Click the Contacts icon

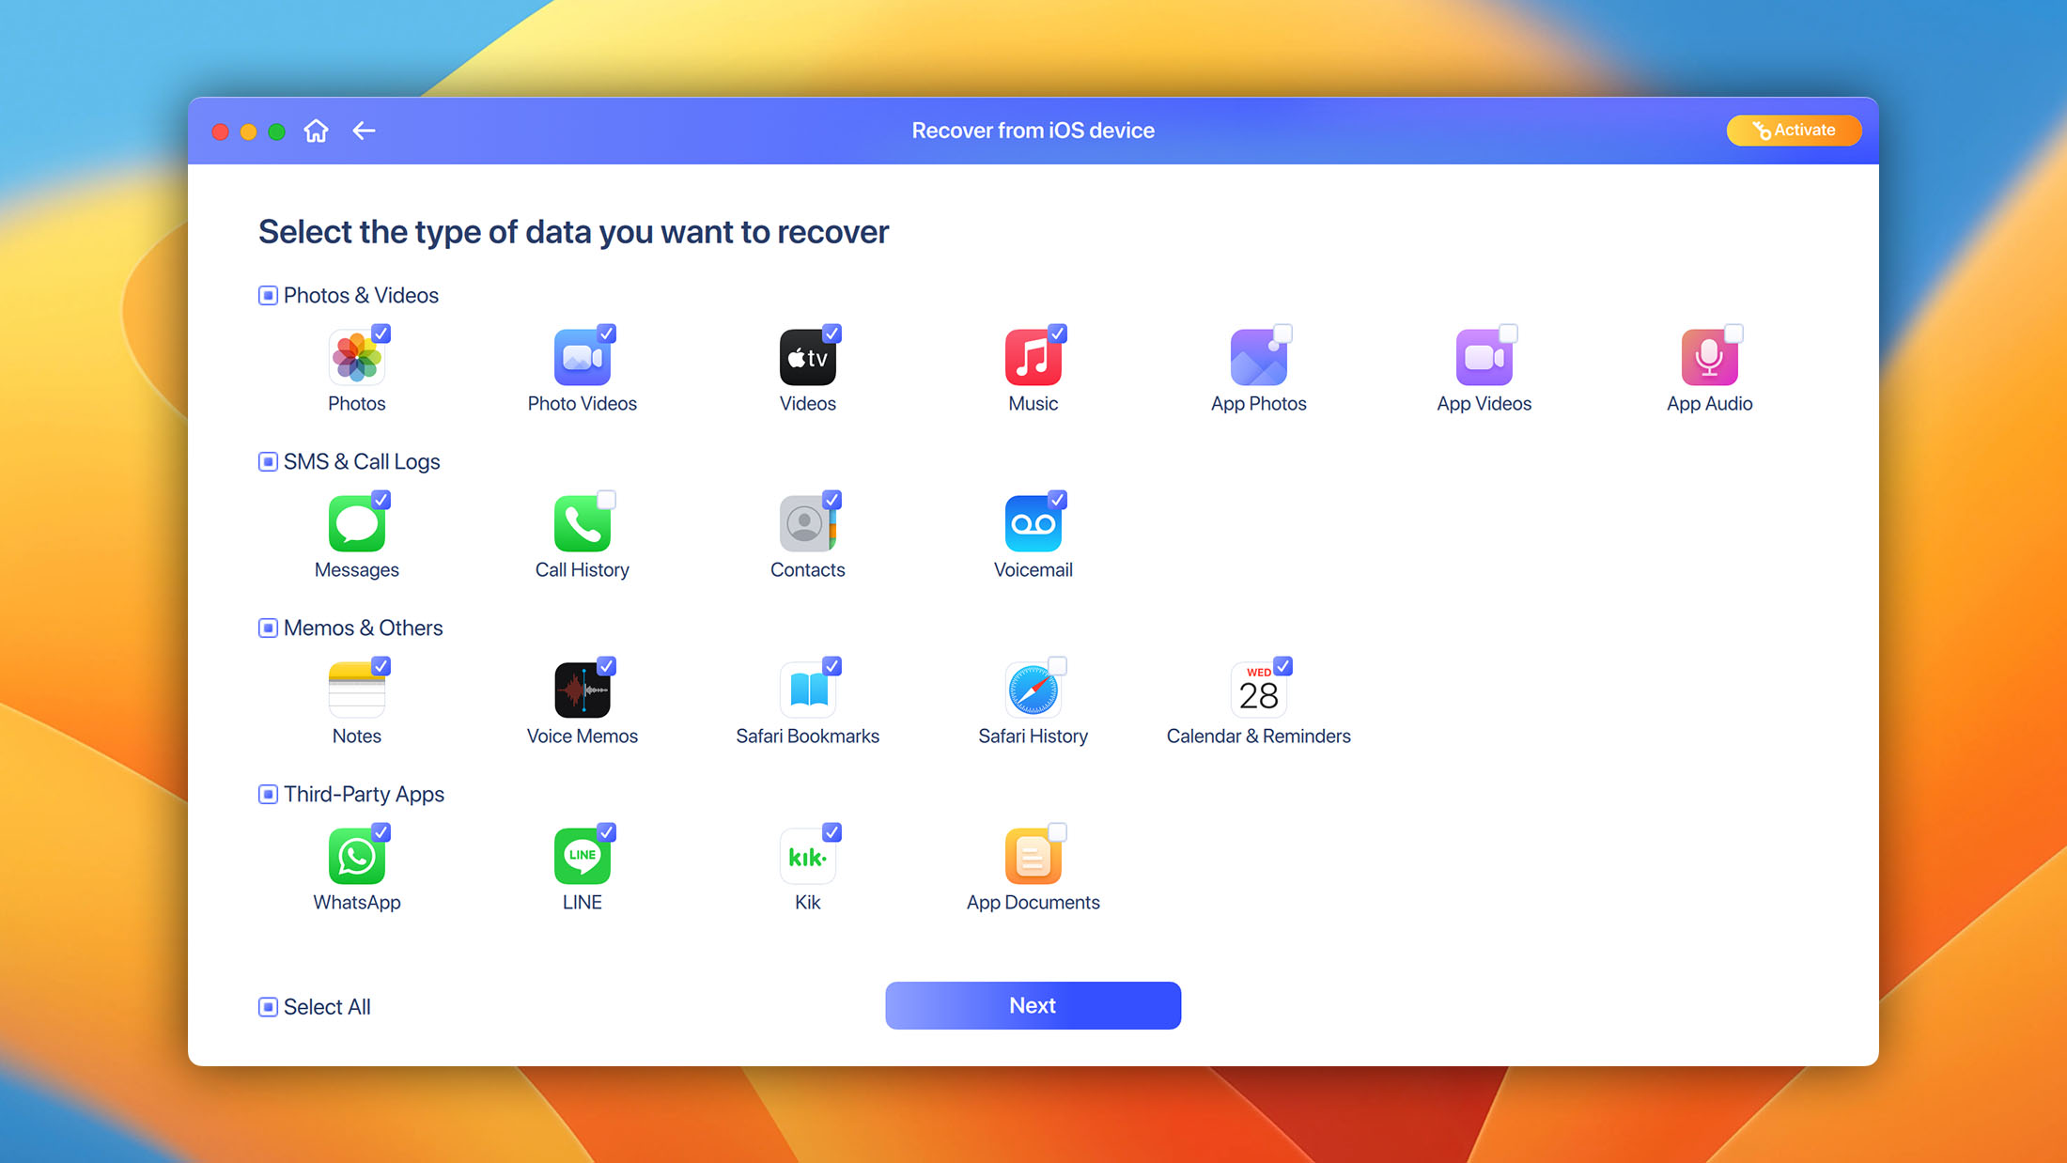[x=808, y=523]
